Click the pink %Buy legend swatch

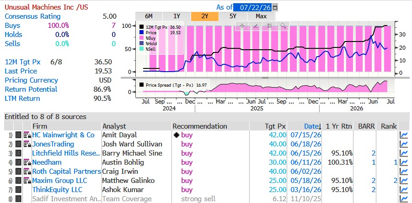point(142,38)
